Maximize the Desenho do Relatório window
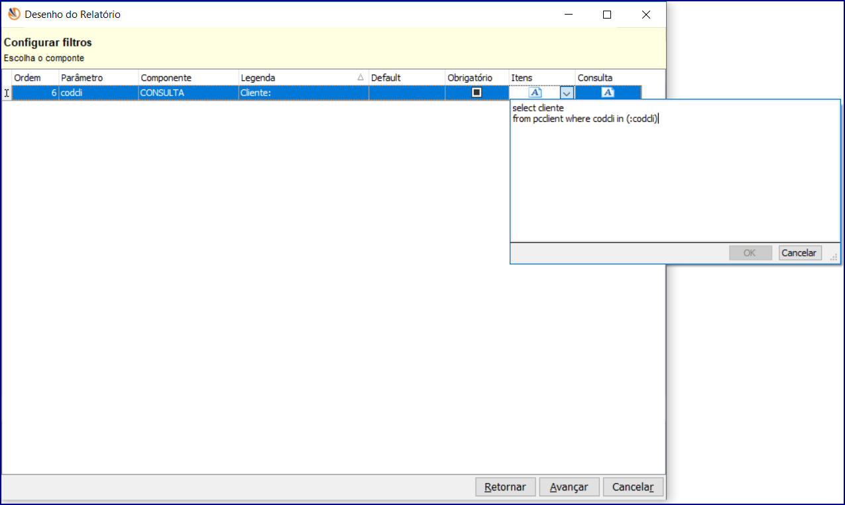This screenshot has width=845, height=505. [x=607, y=15]
